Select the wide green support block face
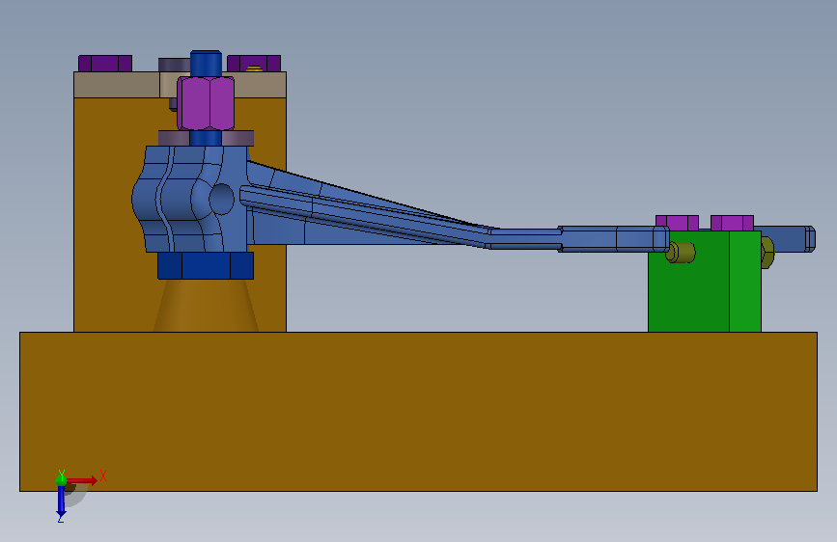The image size is (837, 542). coord(688,290)
